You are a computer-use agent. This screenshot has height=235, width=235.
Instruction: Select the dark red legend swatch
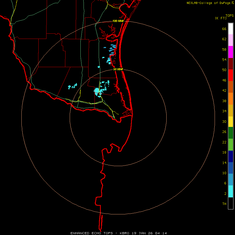(231, 64)
